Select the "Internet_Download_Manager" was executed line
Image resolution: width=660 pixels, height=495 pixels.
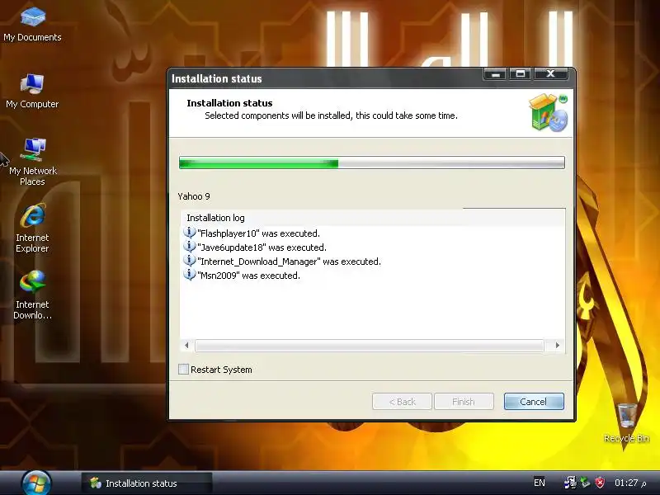(x=289, y=262)
